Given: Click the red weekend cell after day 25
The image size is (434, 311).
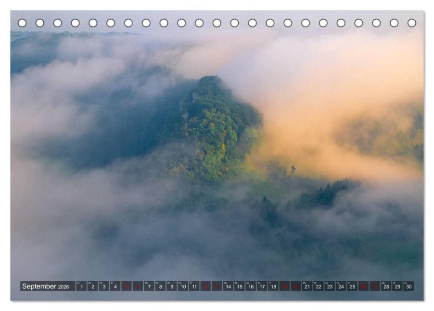Looking at the screenshot, I should pos(363,287).
